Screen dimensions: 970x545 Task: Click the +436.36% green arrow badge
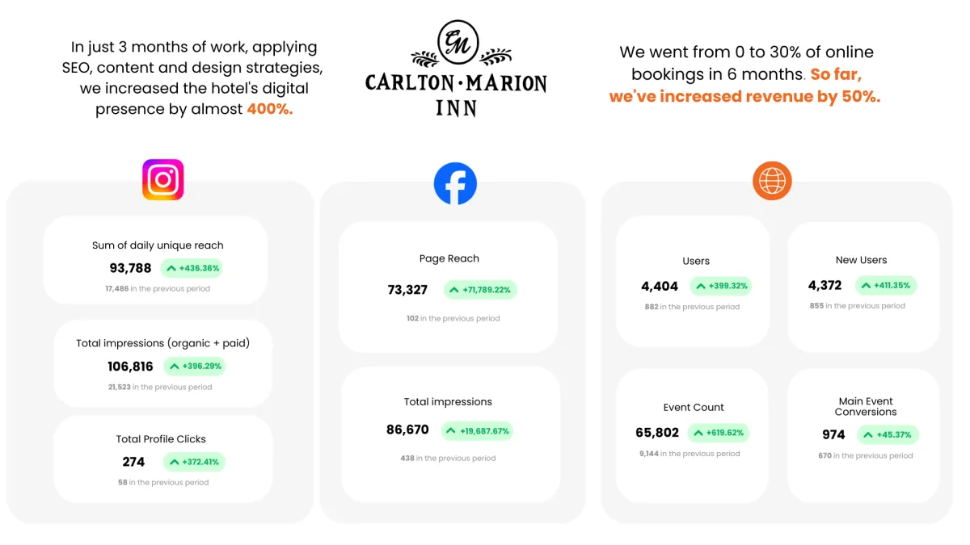coord(192,268)
